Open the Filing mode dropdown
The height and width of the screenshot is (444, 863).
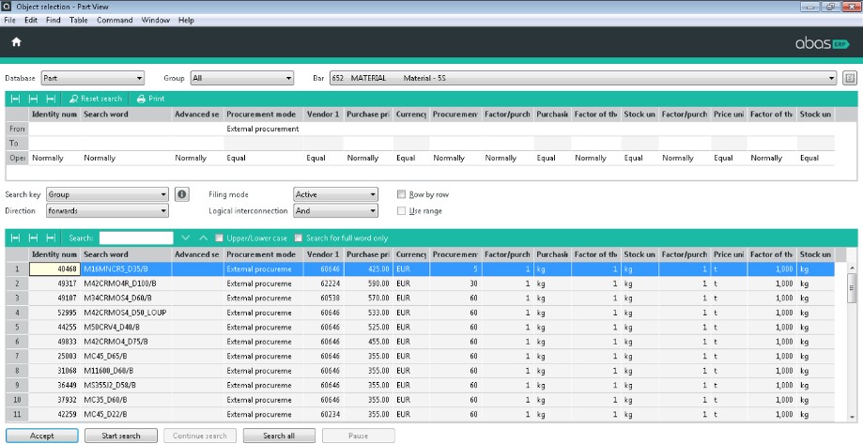(x=336, y=194)
